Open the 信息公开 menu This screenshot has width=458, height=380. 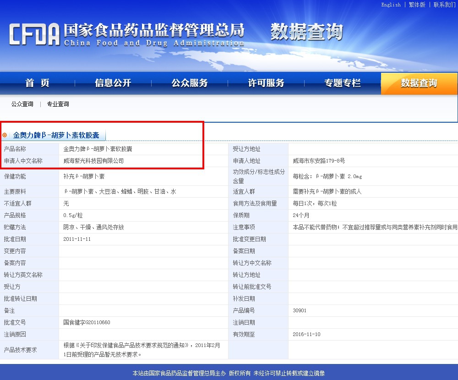click(x=113, y=83)
